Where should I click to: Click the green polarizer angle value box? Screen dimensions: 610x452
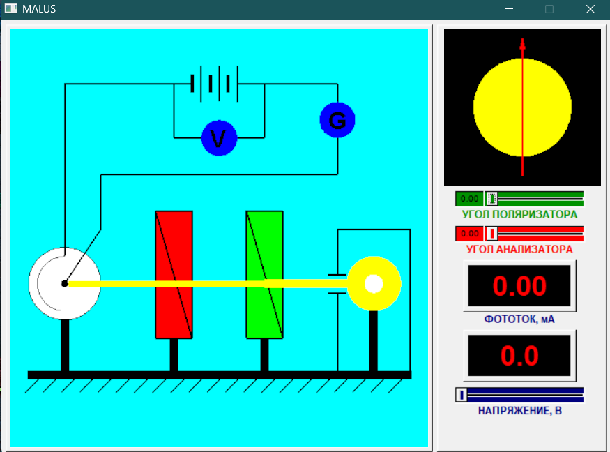[x=469, y=199]
